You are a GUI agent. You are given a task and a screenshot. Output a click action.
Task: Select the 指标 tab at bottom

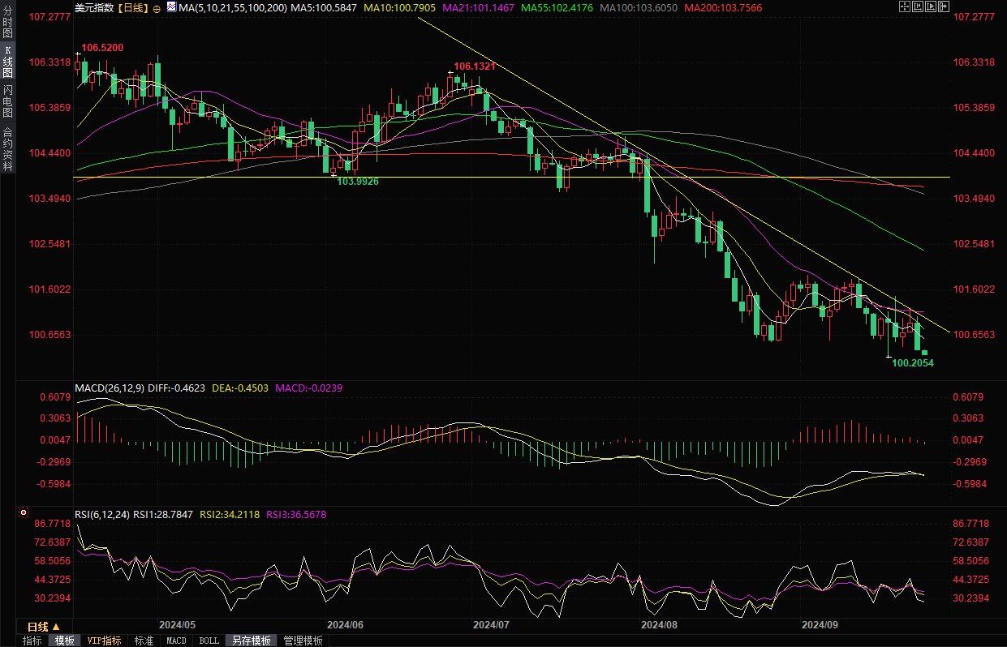pyautogui.click(x=32, y=641)
